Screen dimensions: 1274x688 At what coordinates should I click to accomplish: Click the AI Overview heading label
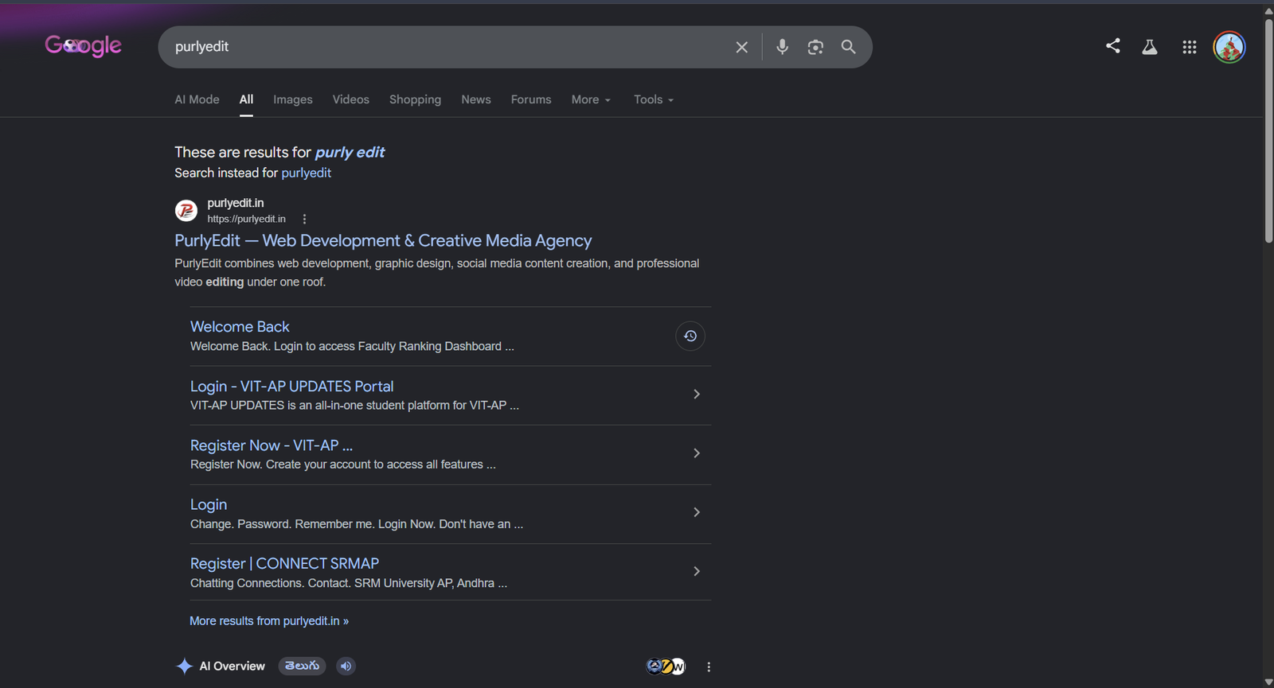tap(232, 666)
